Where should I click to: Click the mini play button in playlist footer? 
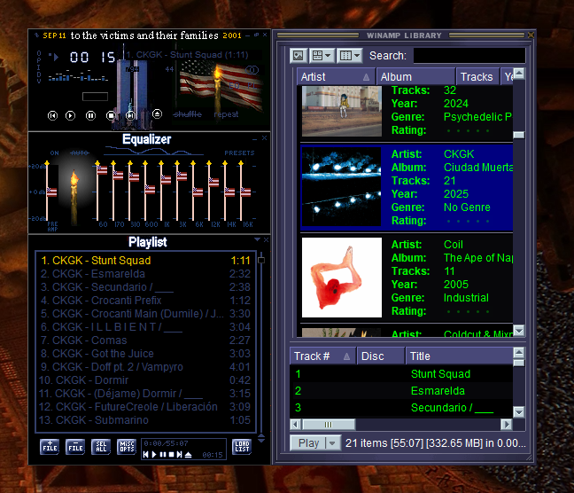coord(154,455)
